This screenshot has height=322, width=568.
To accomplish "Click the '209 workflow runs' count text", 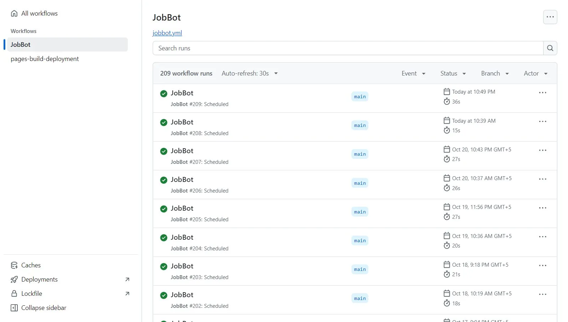I will [x=186, y=73].
